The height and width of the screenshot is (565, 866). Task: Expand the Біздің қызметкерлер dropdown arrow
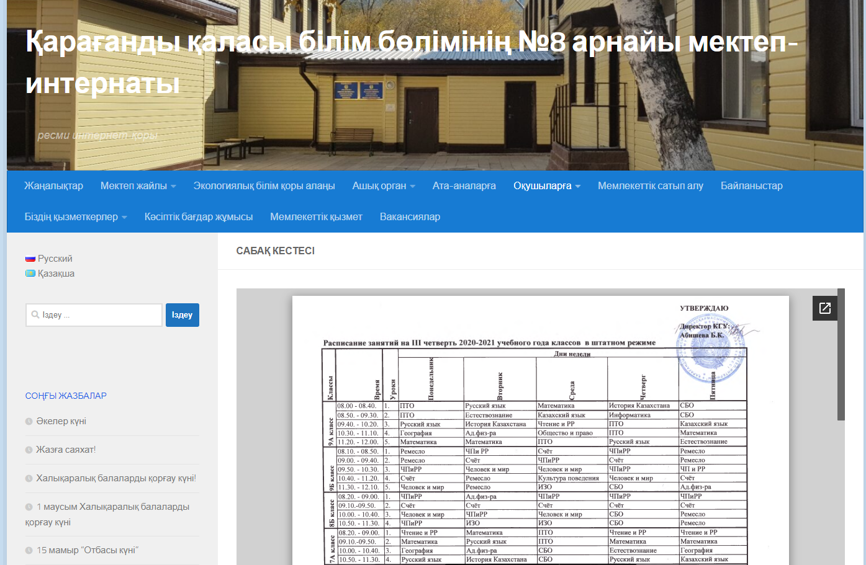pos(124,218)
